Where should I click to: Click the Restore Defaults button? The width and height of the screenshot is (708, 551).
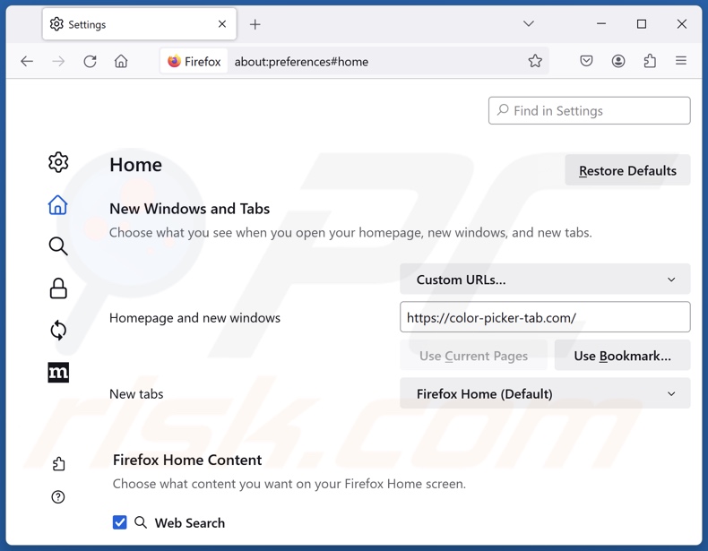627,170
